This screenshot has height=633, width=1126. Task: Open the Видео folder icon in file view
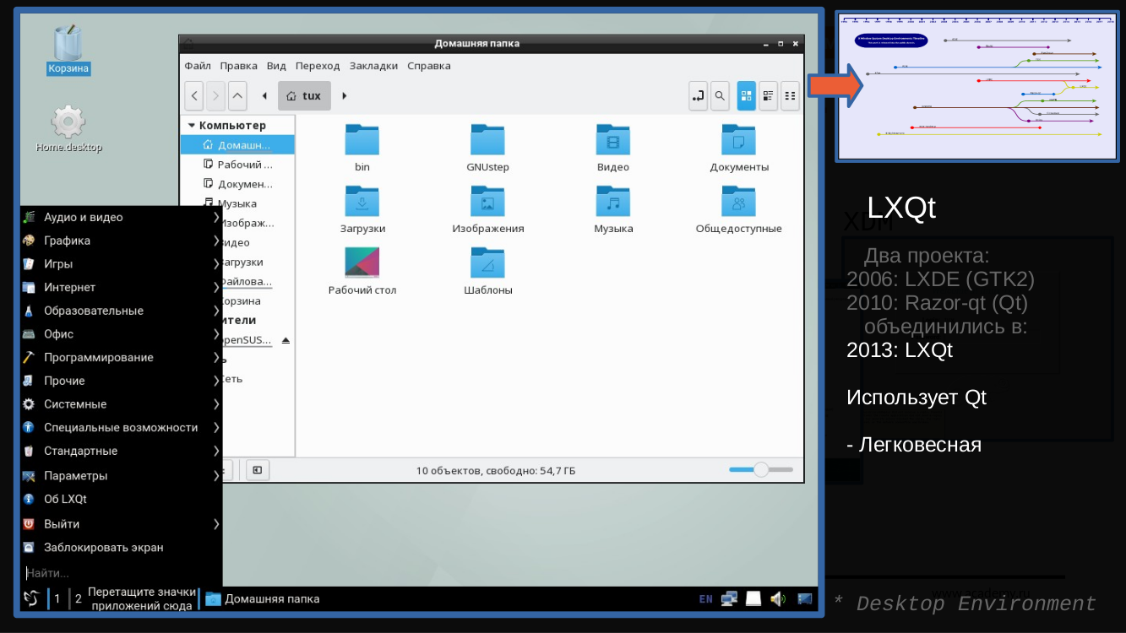613,139
